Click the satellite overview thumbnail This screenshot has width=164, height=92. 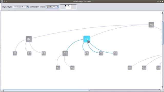click(x=68, y=7)
